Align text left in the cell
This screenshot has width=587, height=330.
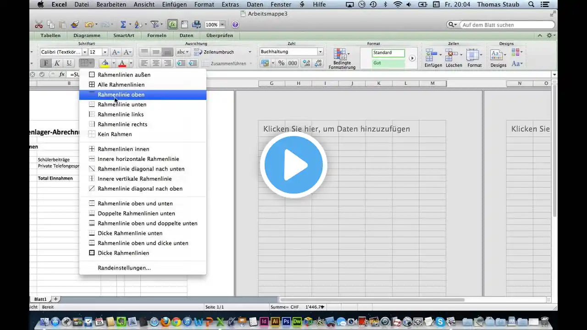[x=144, y=63]
